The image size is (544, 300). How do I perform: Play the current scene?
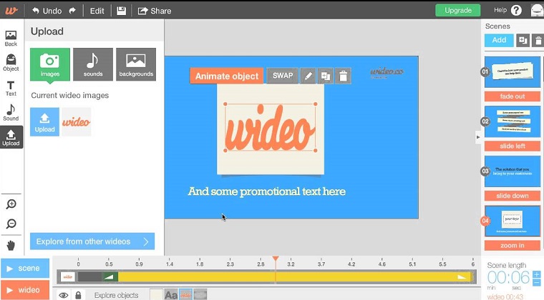[25, 268]
